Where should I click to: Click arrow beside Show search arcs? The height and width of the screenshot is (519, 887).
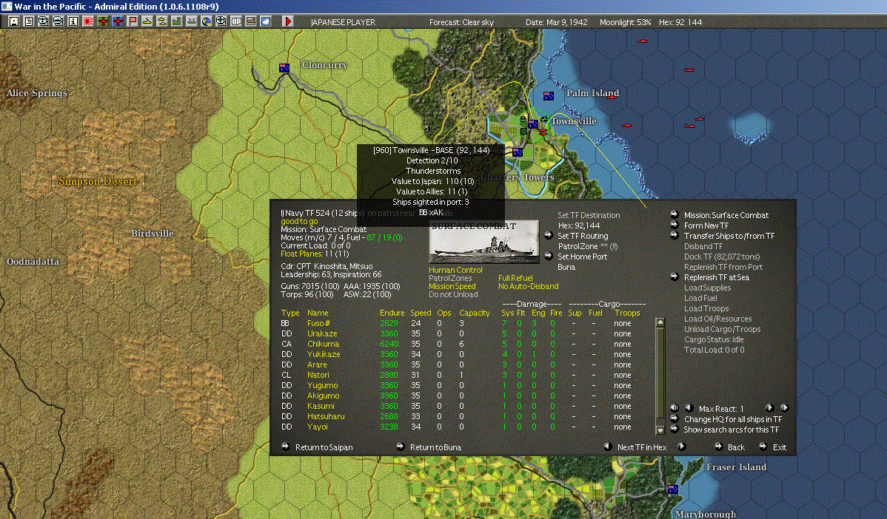(x=675, y=430)
